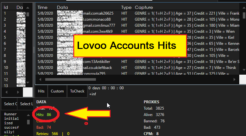Click the PROXIES section heading
246x136 pixels.
tap(151, 102)
